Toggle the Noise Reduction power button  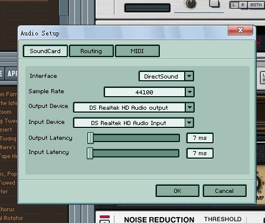point(104,219)
